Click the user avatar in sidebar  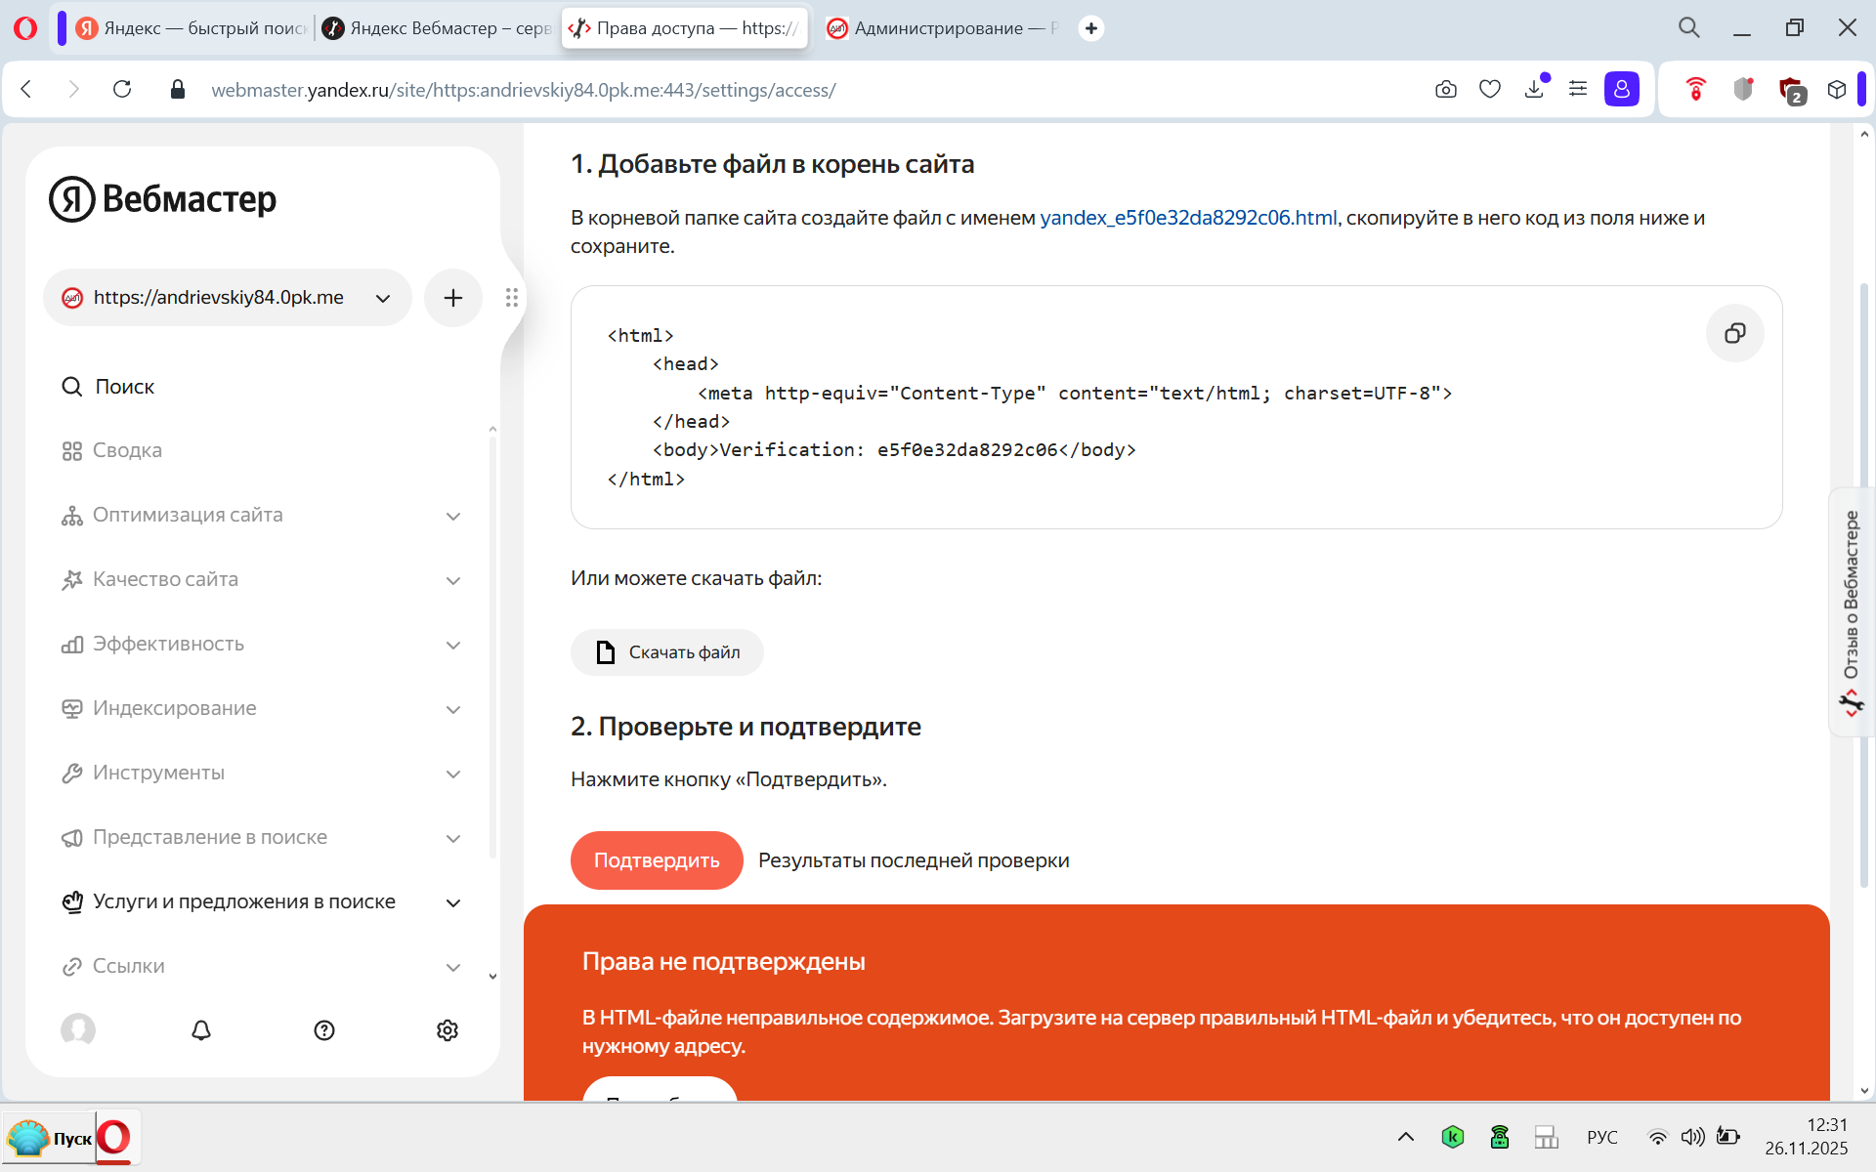(78, 1029)
